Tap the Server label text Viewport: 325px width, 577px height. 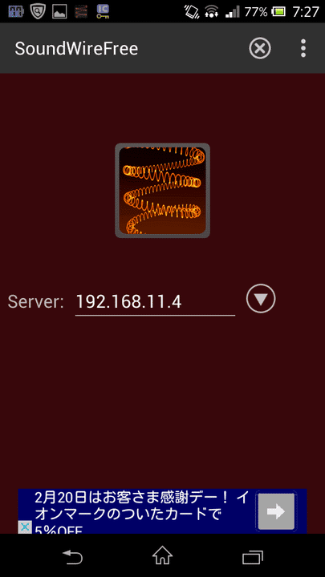point(36,302)
